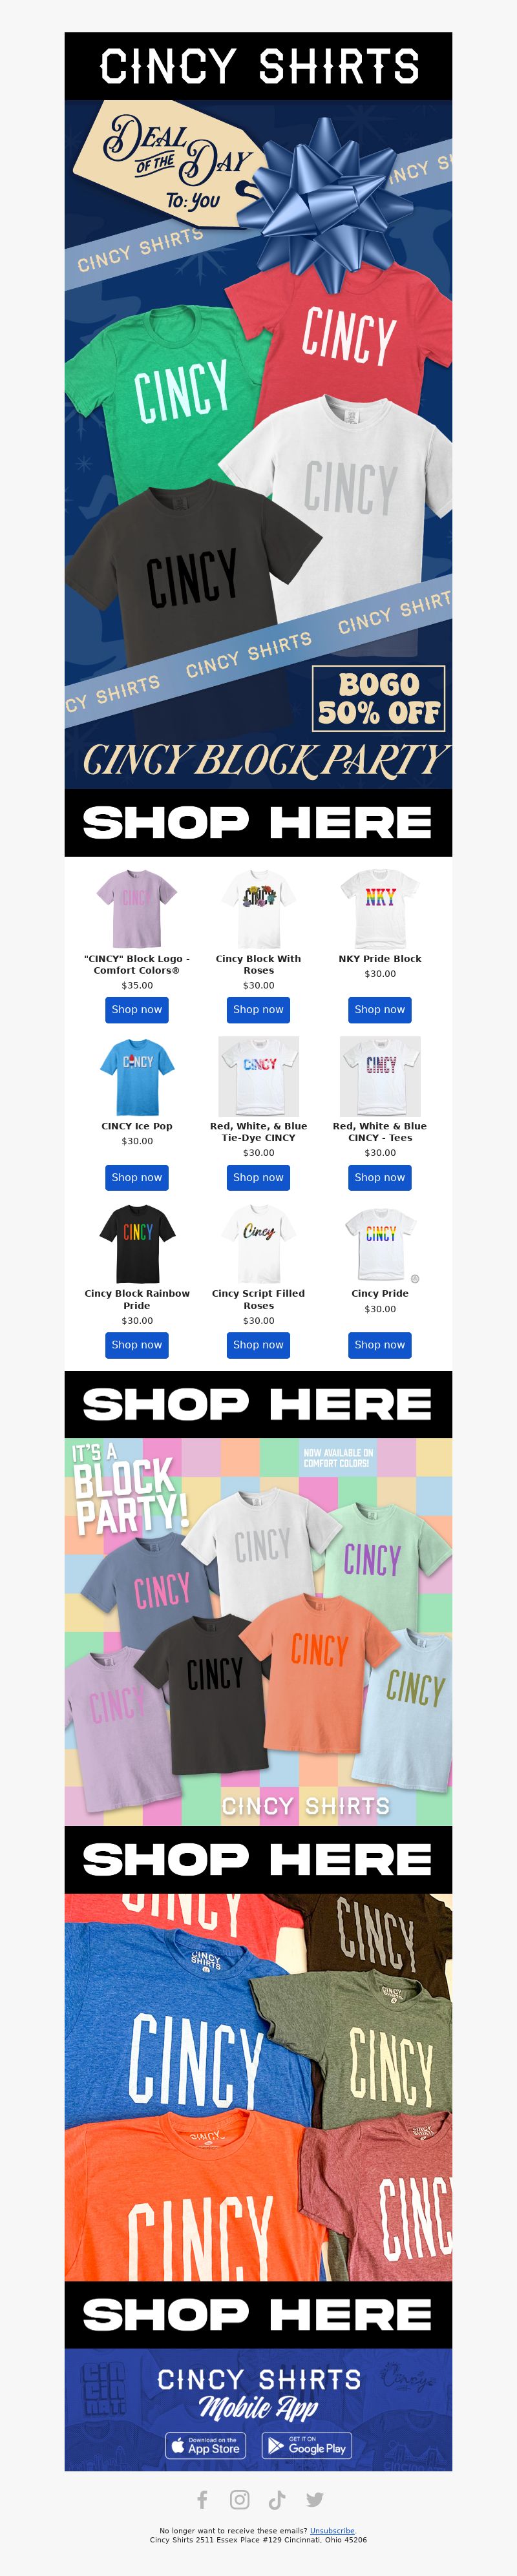This screenshot has width=517, height=2576.
Task: Open the TikTok icon in footer
Action: tap(277, 2499)
